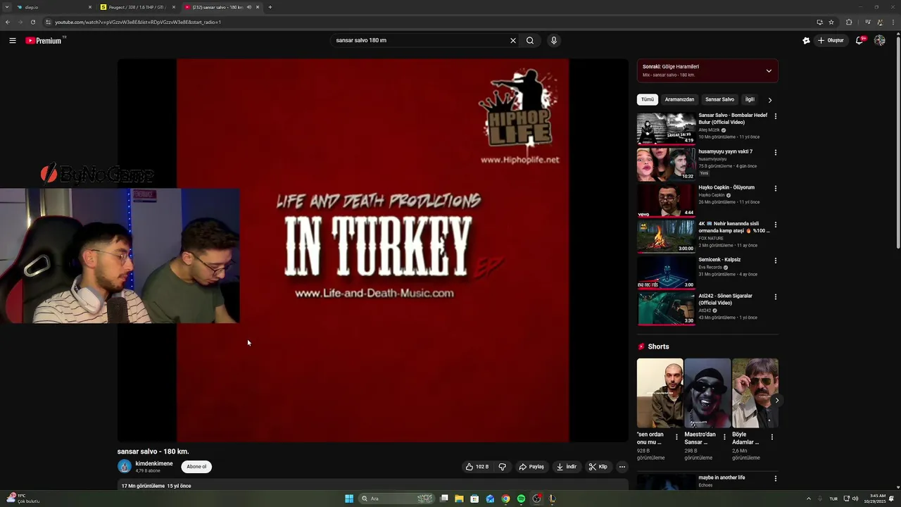Start voice search with microphone icon

(554, 40)
